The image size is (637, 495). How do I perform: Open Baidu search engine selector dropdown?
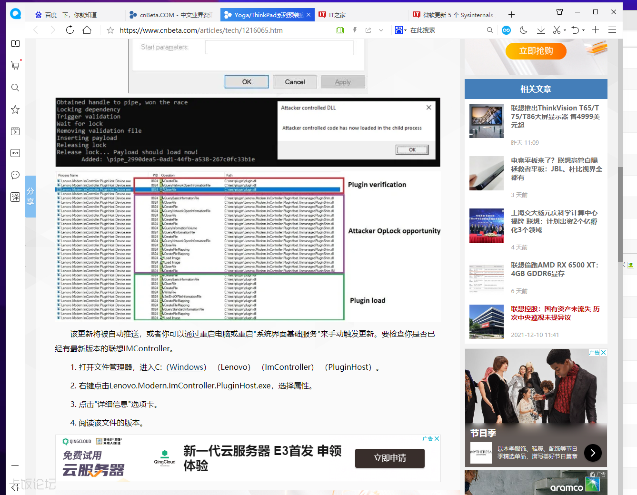400,30
